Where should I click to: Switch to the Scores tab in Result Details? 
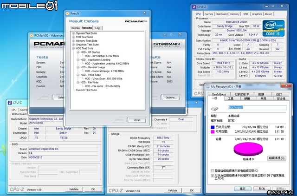tap(75, 28)
